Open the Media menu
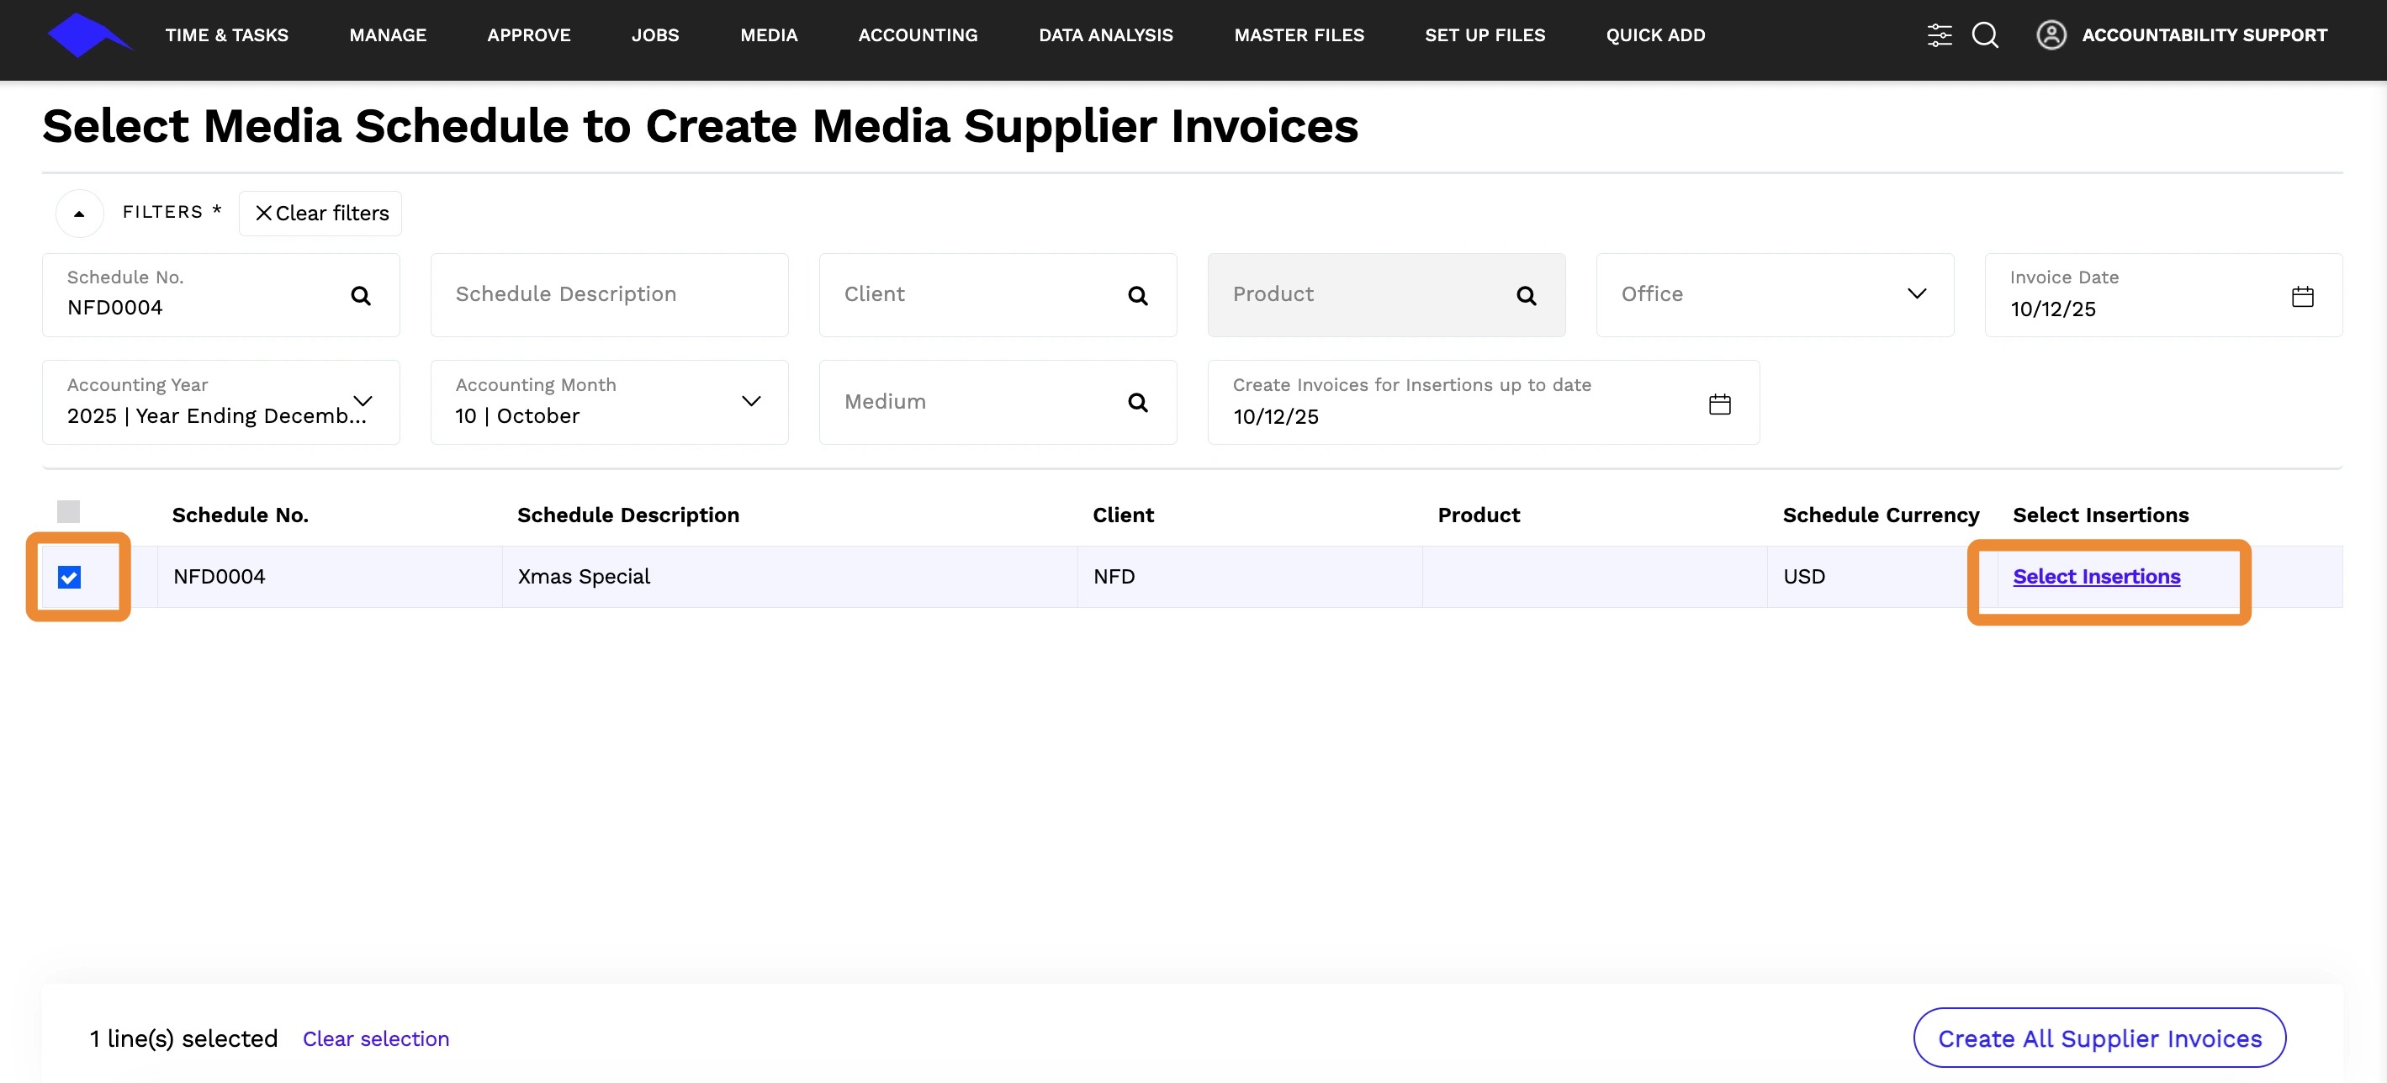 [768, 35]
